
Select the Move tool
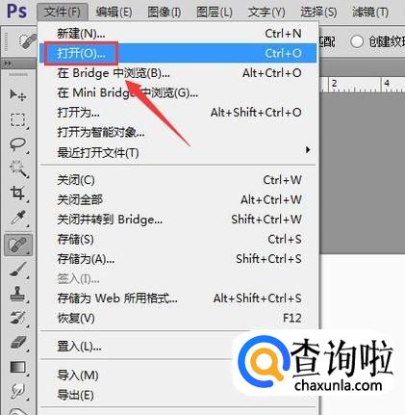click(x=17, y=94)
